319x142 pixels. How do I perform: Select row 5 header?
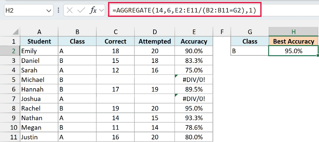pos(10,80)
